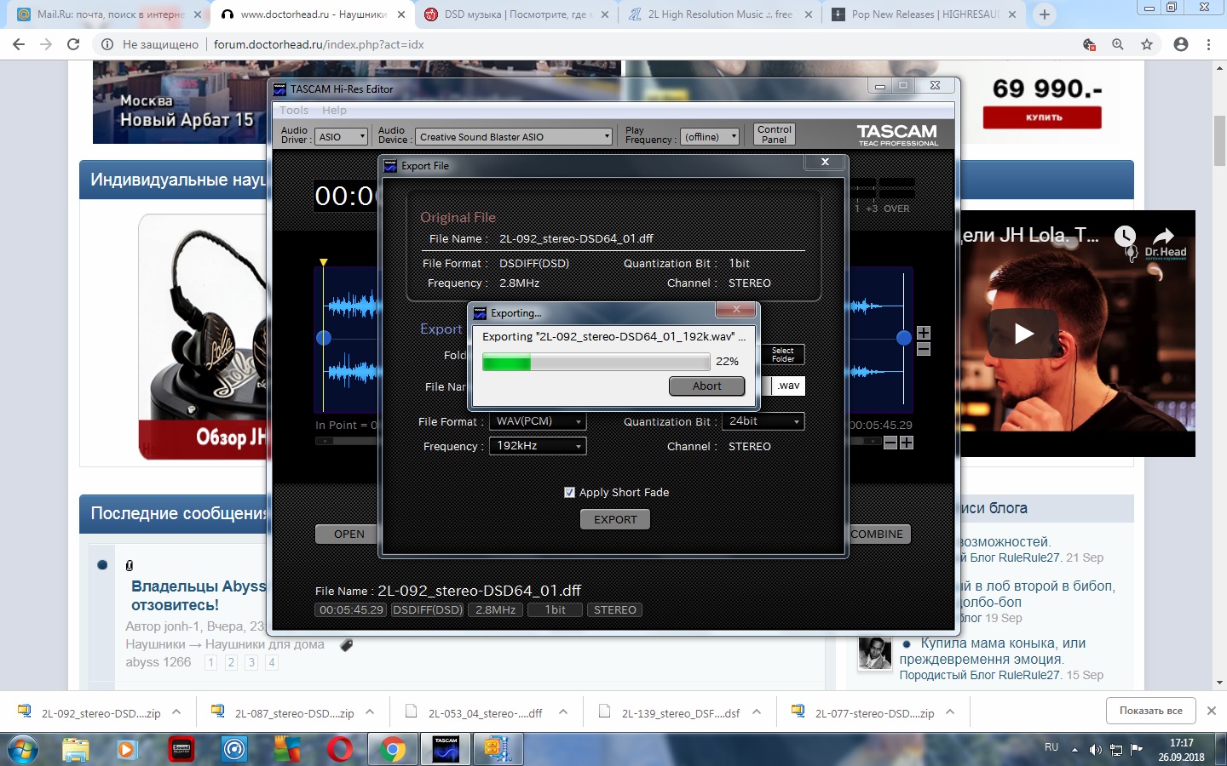This screenshot has width=1227, height=766.
Task: Open the File Format WAV(PCM) dropdown
Action: pos(538,421)
